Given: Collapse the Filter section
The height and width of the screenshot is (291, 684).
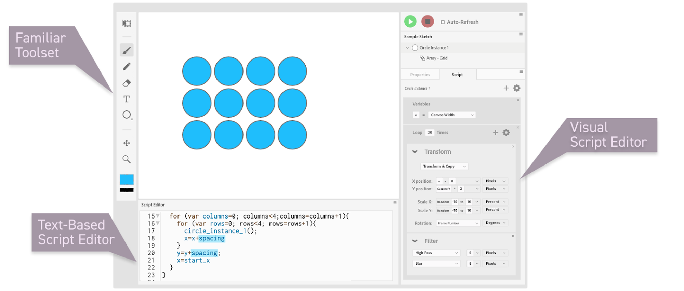Looking at the screenshot, I should (415, 241).
